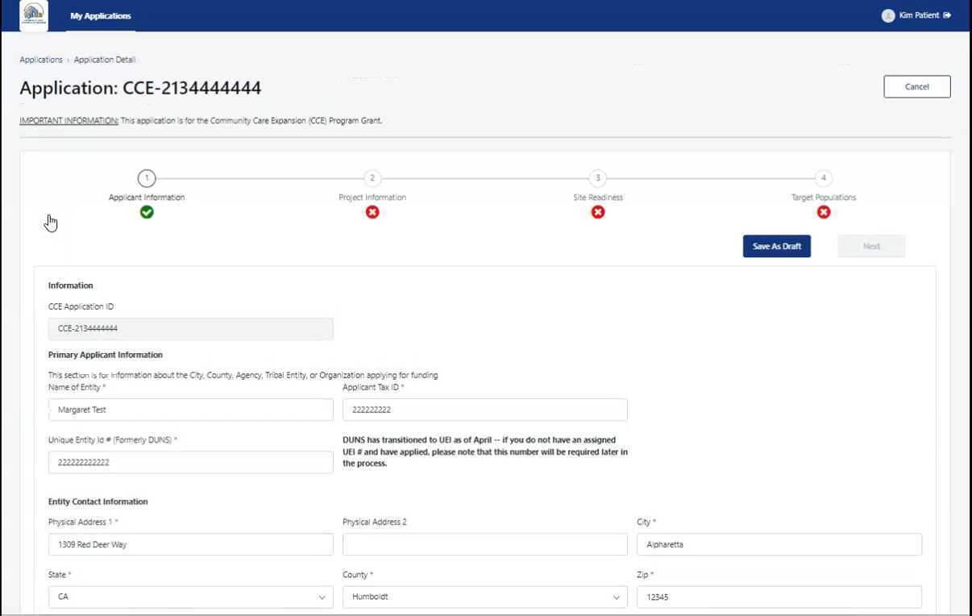Viewport: 972px width, 616px height.
Task: Click the red error icon under Target Populations
Action: click(x=824, y=212)
